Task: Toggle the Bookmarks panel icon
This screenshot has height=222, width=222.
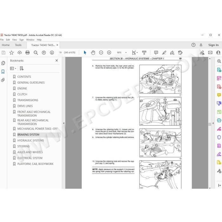Action: pos(3,71)
